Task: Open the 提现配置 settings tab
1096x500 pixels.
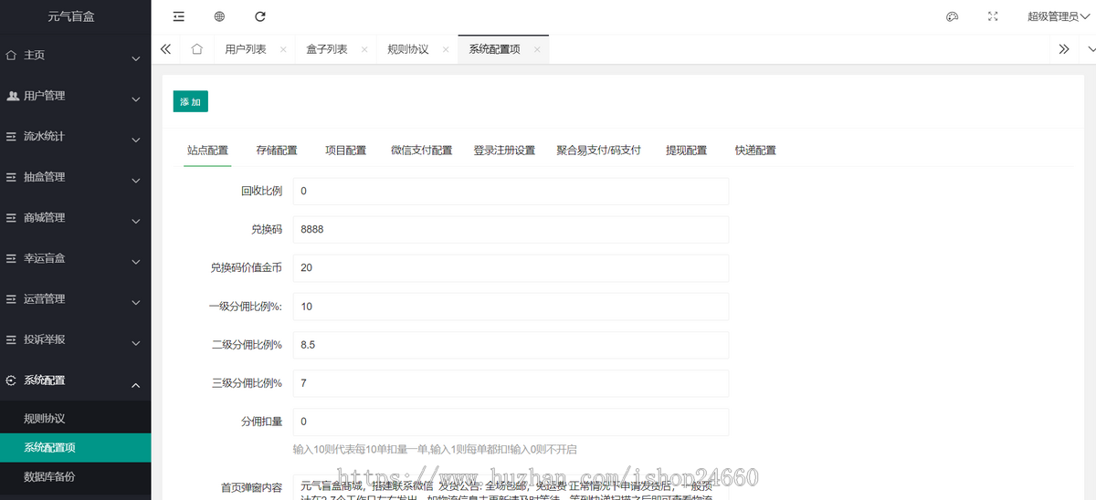Action: click(686, 151)
